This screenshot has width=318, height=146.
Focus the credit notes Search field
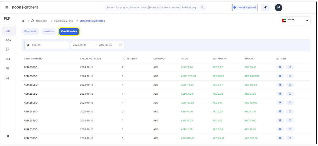tap(47, 45)
